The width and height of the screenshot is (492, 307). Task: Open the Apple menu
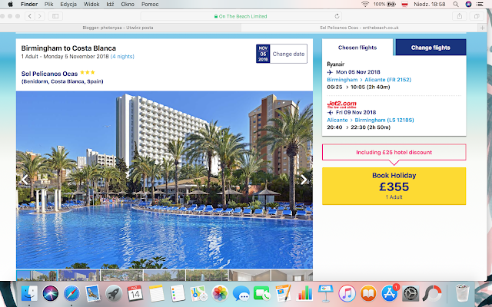click(10, 4)
